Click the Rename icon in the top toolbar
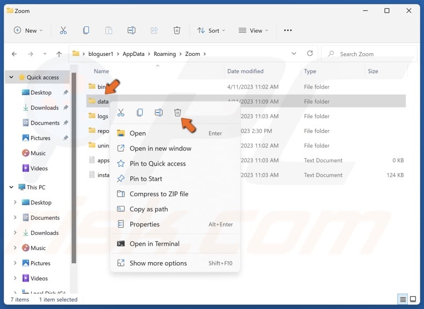Viewport: 424px width, 309px height. click(x=131, y=30)
